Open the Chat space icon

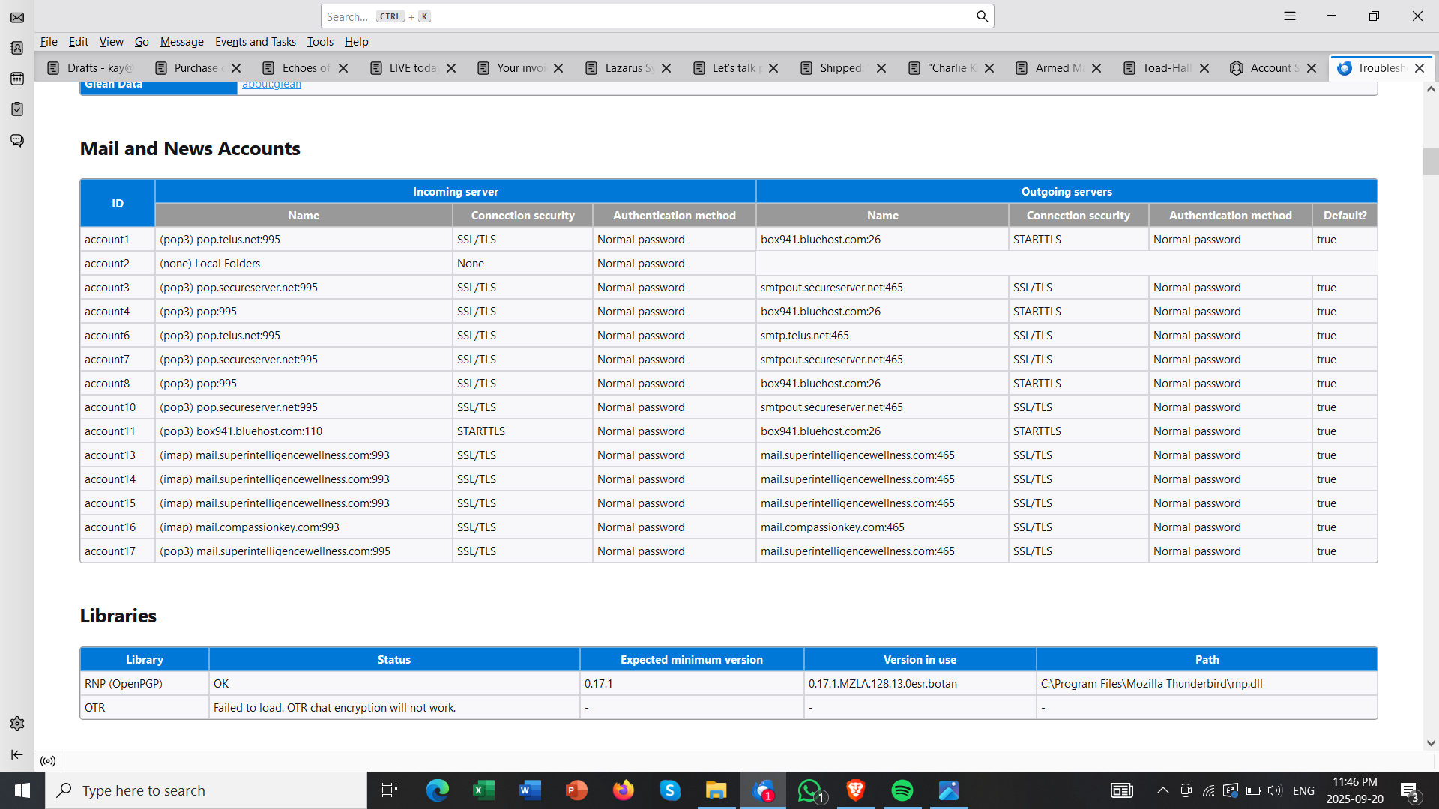click(17, 140)
